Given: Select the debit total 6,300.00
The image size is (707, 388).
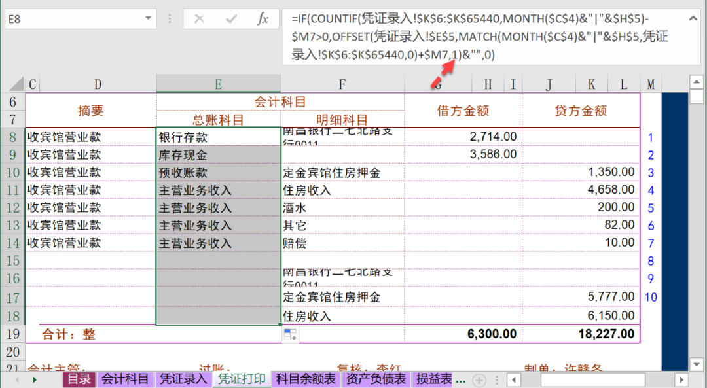Looking at the screenshot, I should [463, 334].
